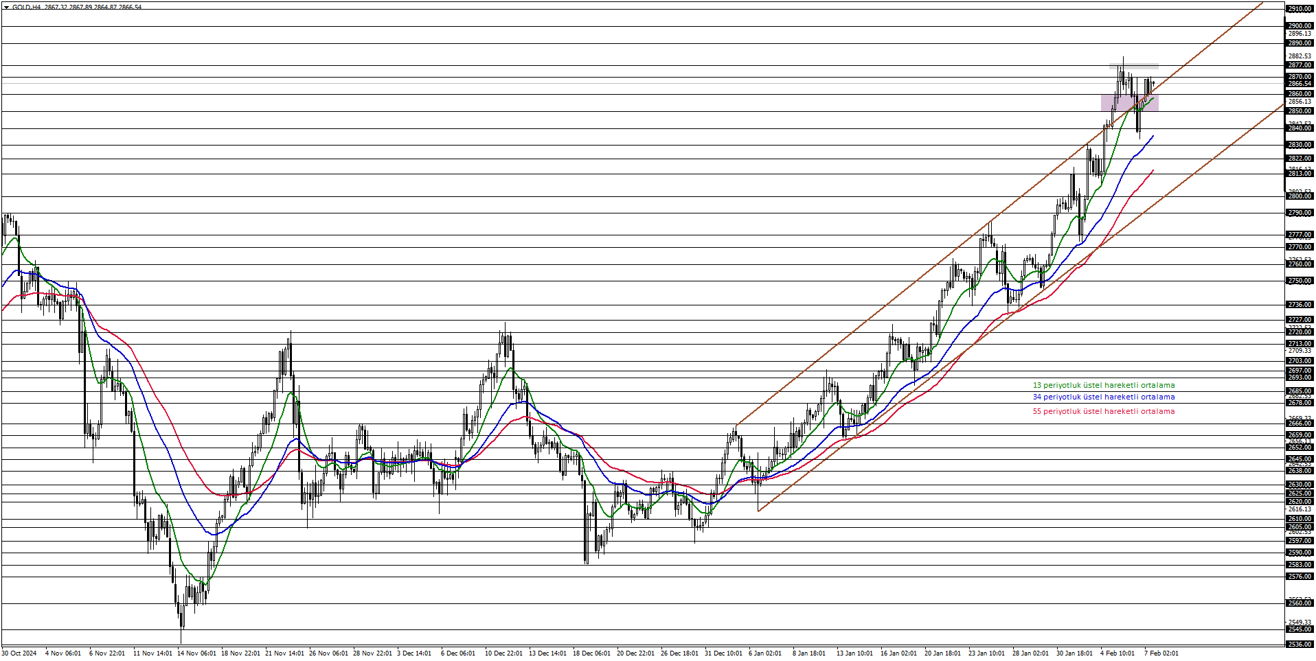Click the 2790.00 price level label
1316x661 pixels.
(1300, 213)
